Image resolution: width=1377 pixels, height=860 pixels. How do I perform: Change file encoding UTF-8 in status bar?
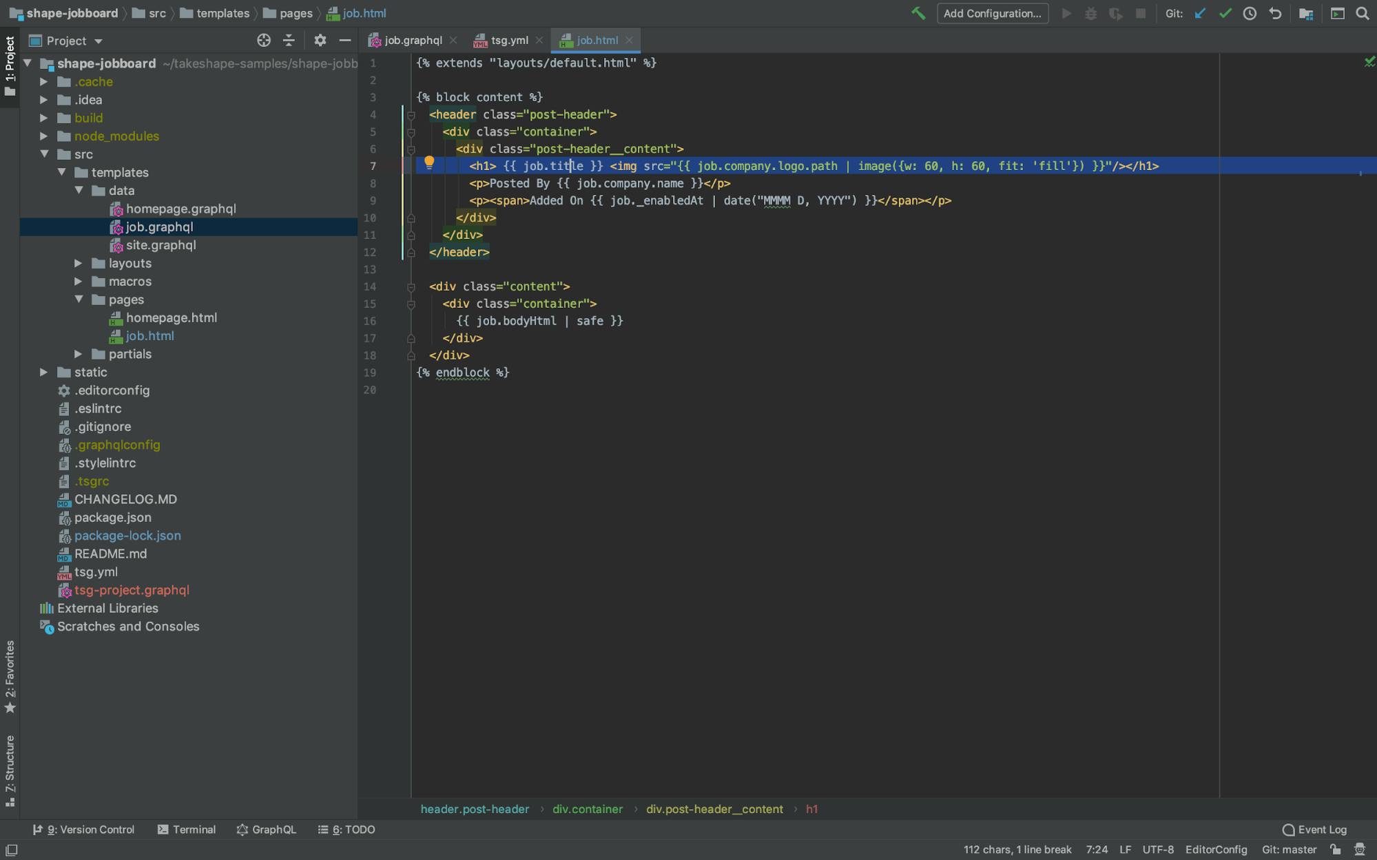click(x=1158, y=850)
